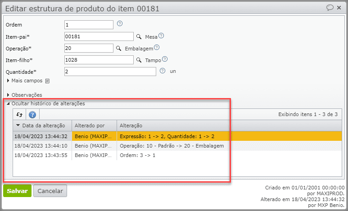Click the search icon next to Item-filho
348x211 pixels.
click(139, 60)
